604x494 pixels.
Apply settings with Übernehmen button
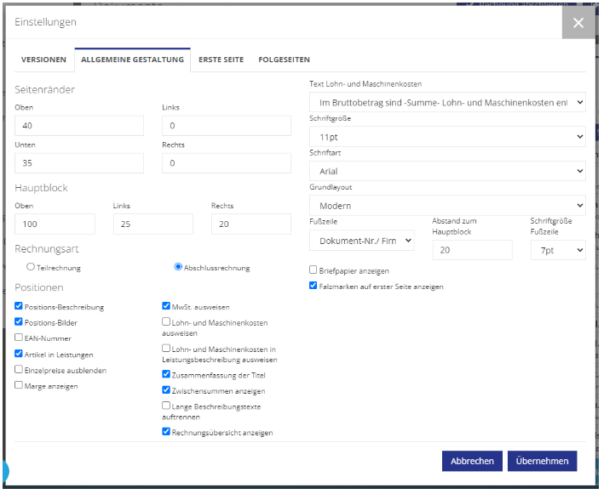544,462
